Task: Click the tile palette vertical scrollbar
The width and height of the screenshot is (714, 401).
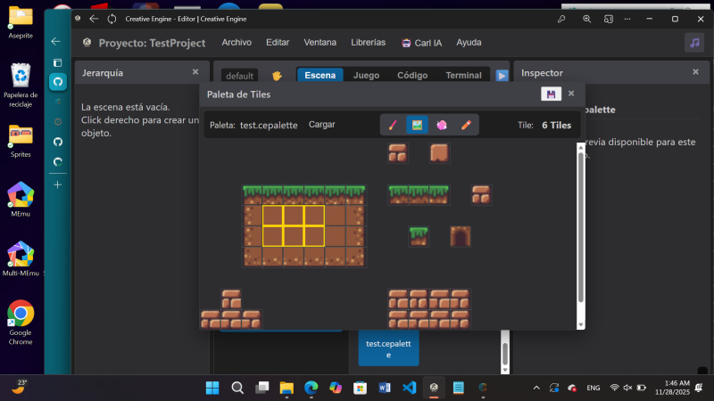Action: pos(581,232)
